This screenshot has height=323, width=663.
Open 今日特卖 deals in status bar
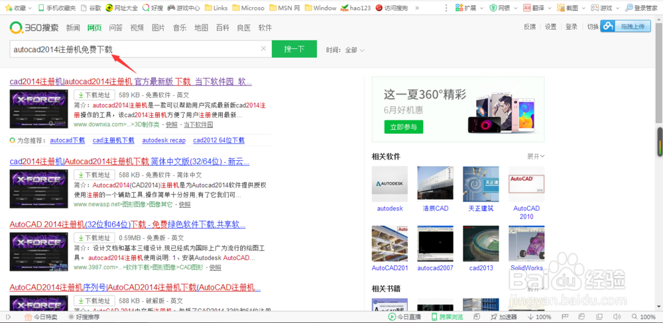41,316
